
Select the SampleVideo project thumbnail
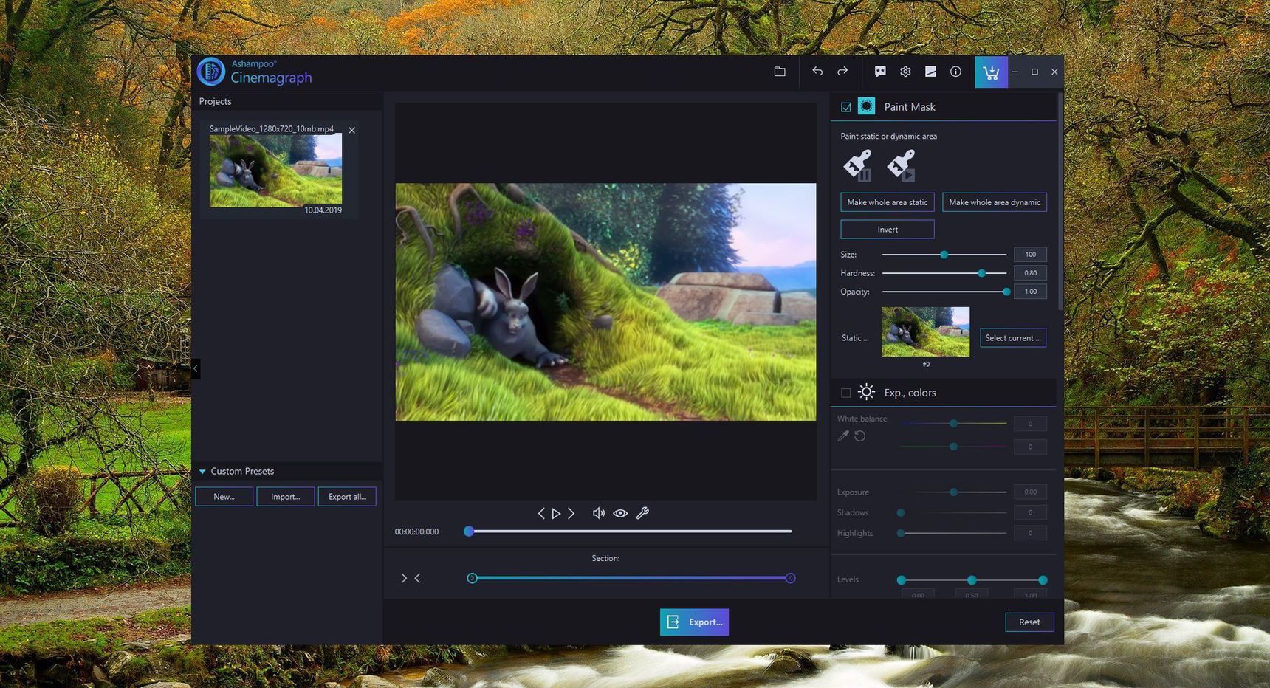275,171
